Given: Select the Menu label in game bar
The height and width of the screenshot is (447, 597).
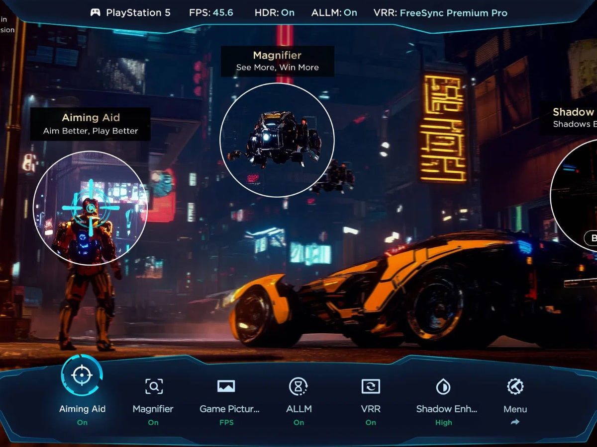Looking at the screenshot, I should tap(515, 409).
